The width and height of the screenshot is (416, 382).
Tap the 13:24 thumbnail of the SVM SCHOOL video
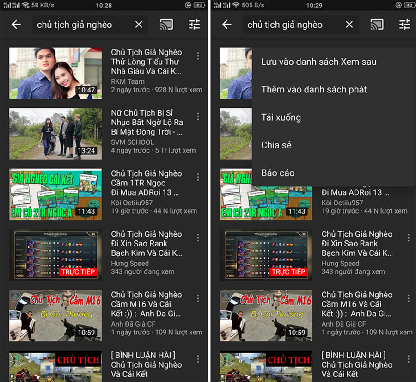pos(55,133)
